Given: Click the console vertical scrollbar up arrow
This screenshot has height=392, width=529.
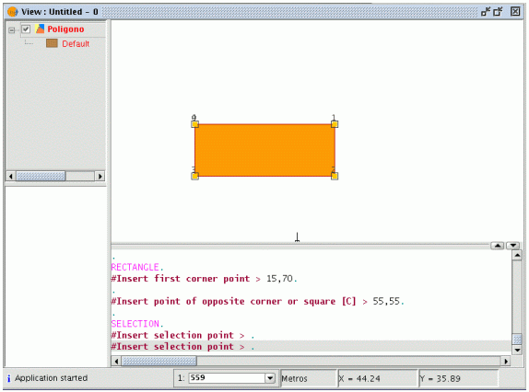Looking at the screenshot, I should click(517, 256).
